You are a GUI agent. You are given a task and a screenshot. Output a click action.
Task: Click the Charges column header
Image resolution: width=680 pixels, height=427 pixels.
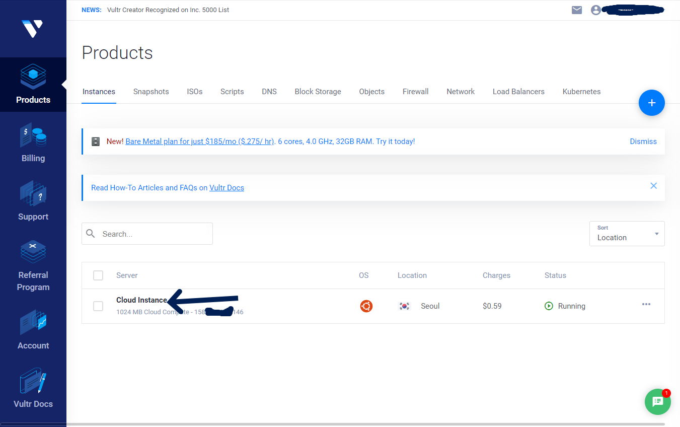tap(496, 275)
